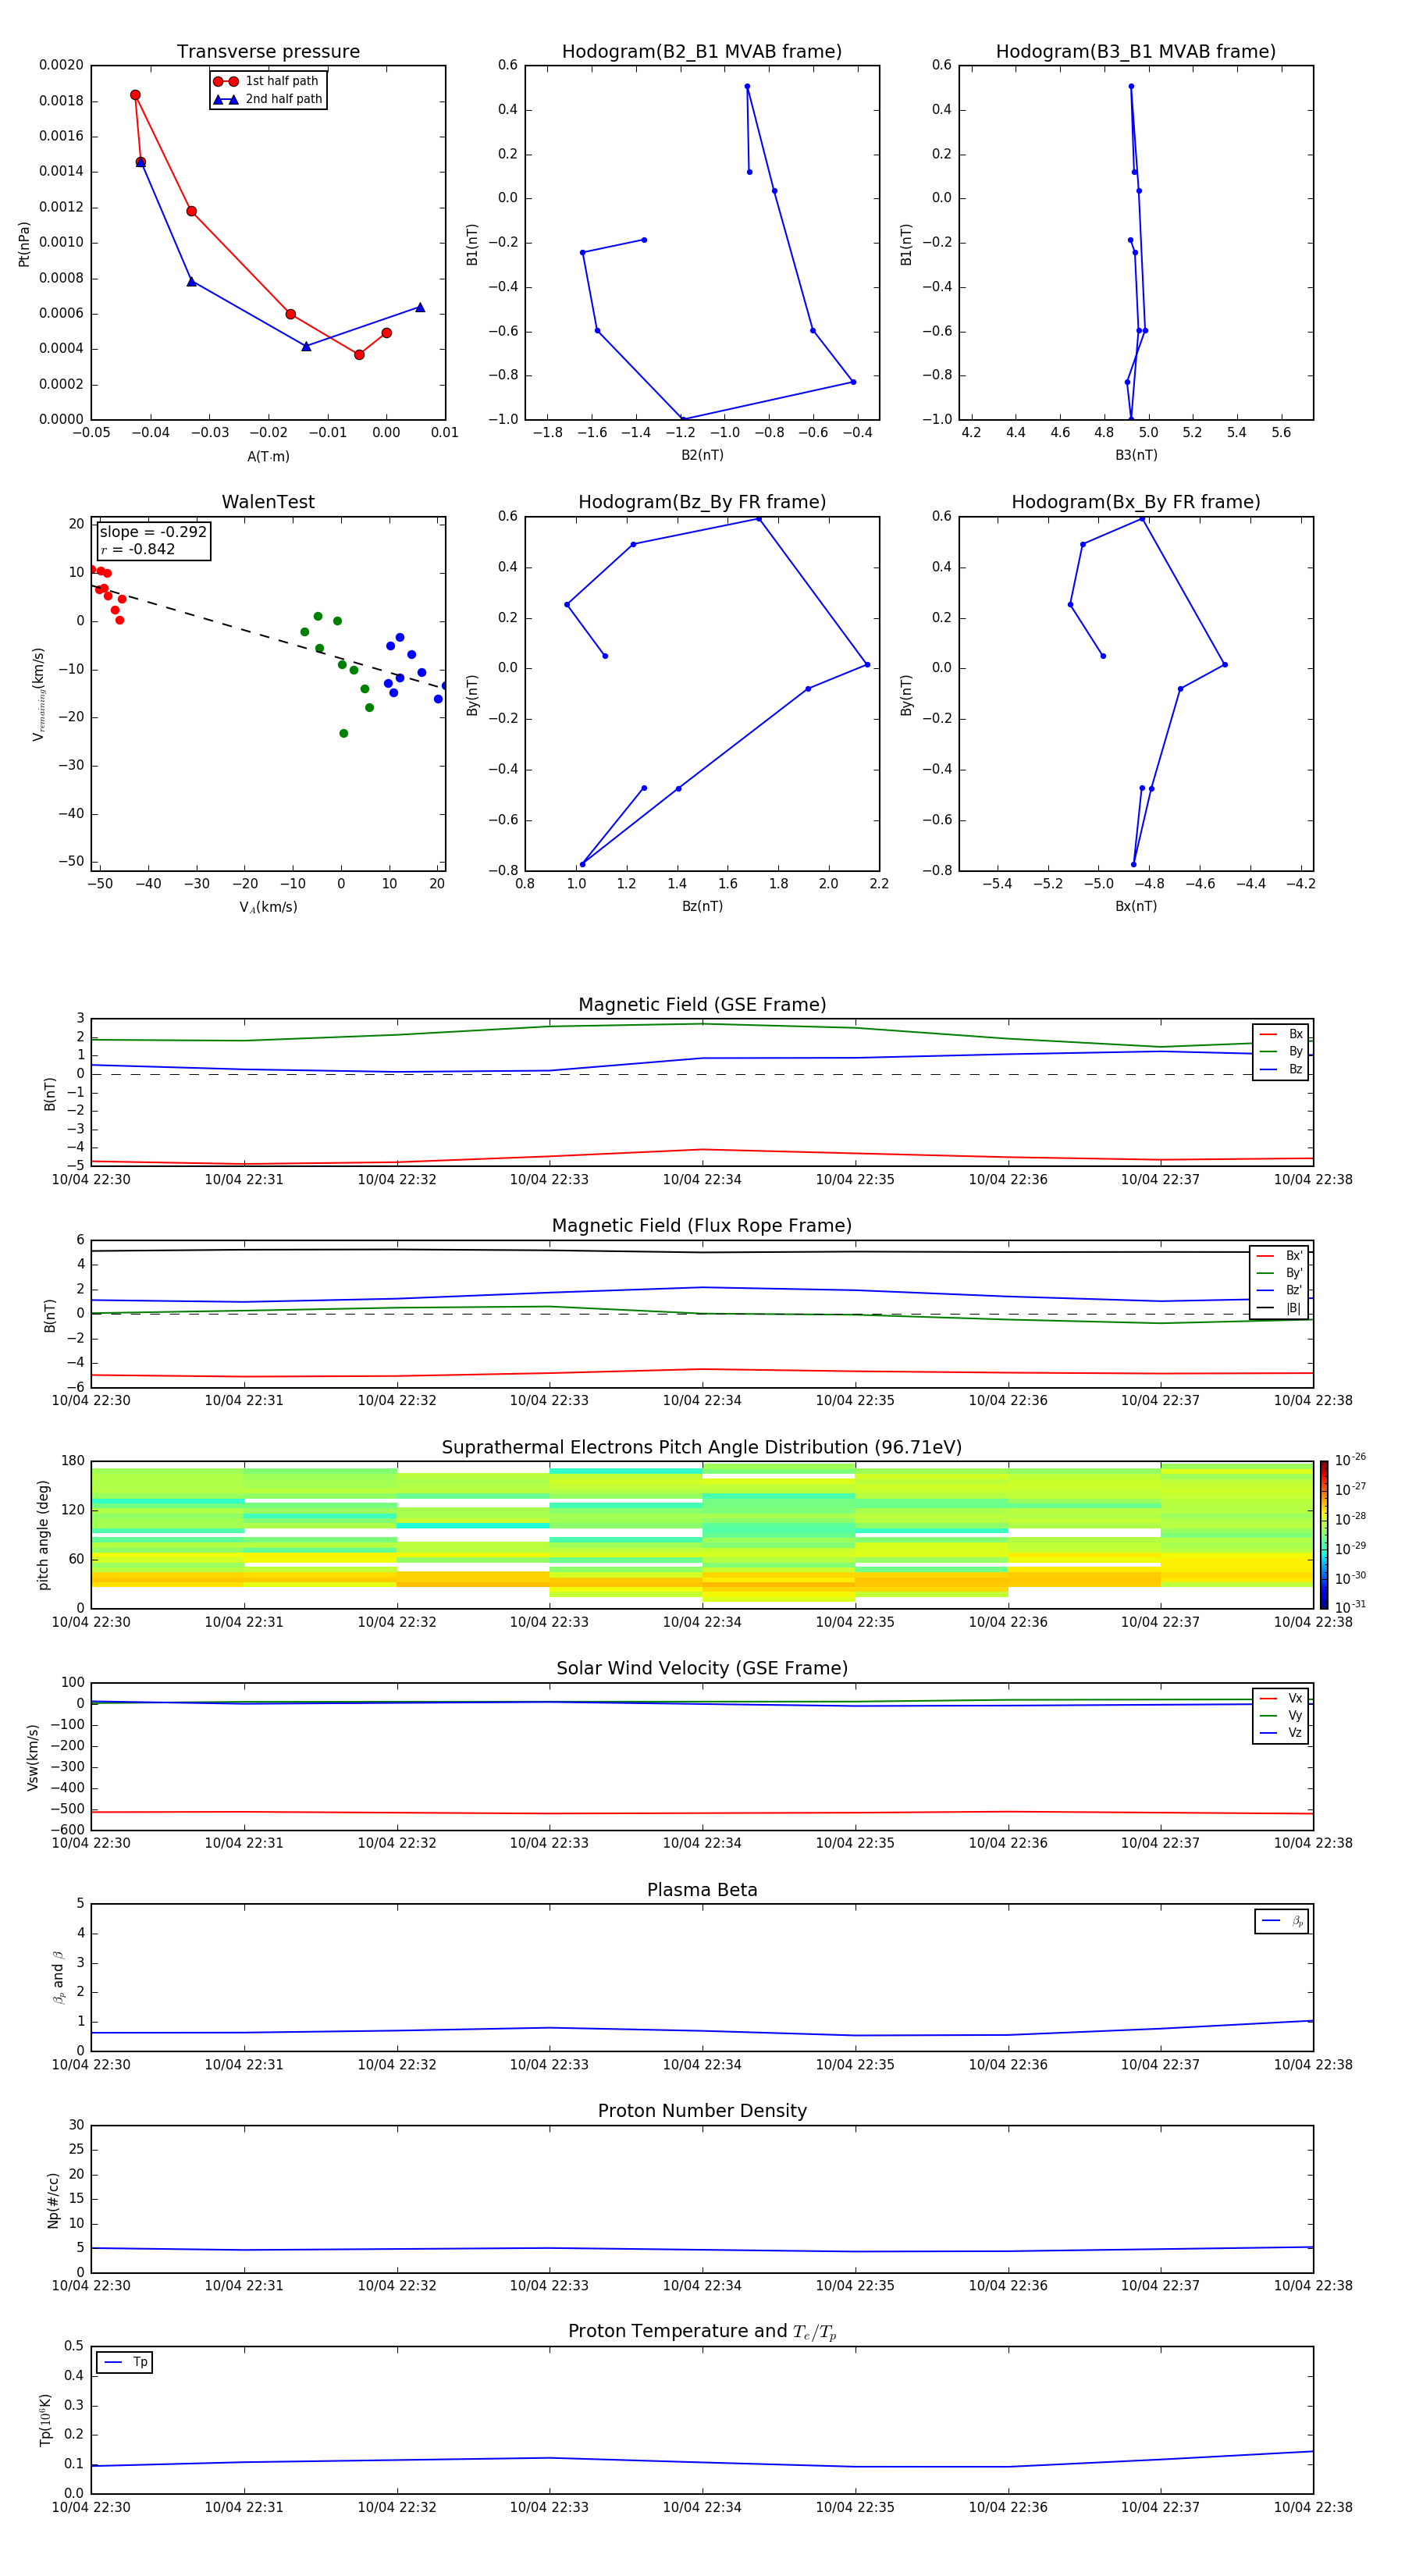The image size is (1405, 2576).
Task: Click the "Magnetic Field (GSE Frame)" title
Action: [x=702, y=1005]
